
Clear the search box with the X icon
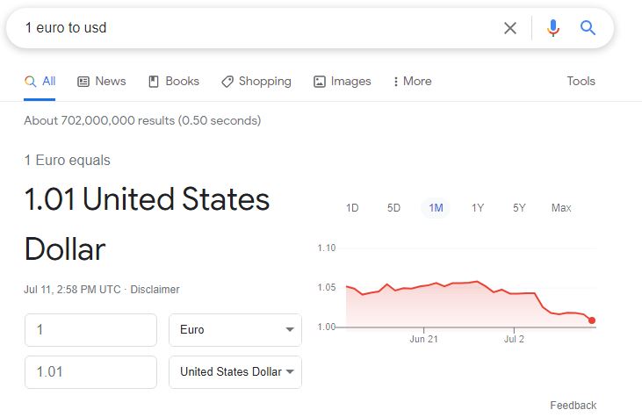pos(510,28)
